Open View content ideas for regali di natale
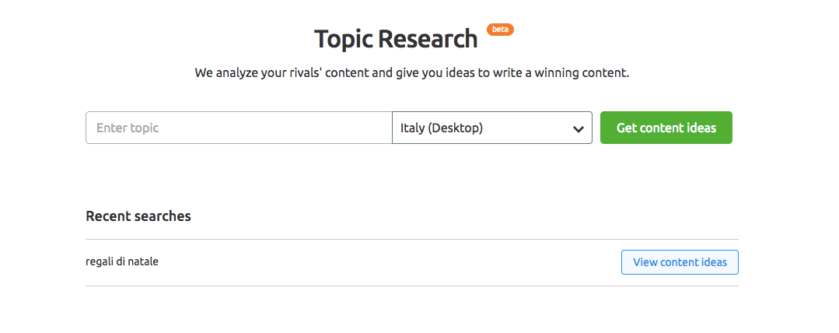The image size is (839, 333). pos(680,262)
